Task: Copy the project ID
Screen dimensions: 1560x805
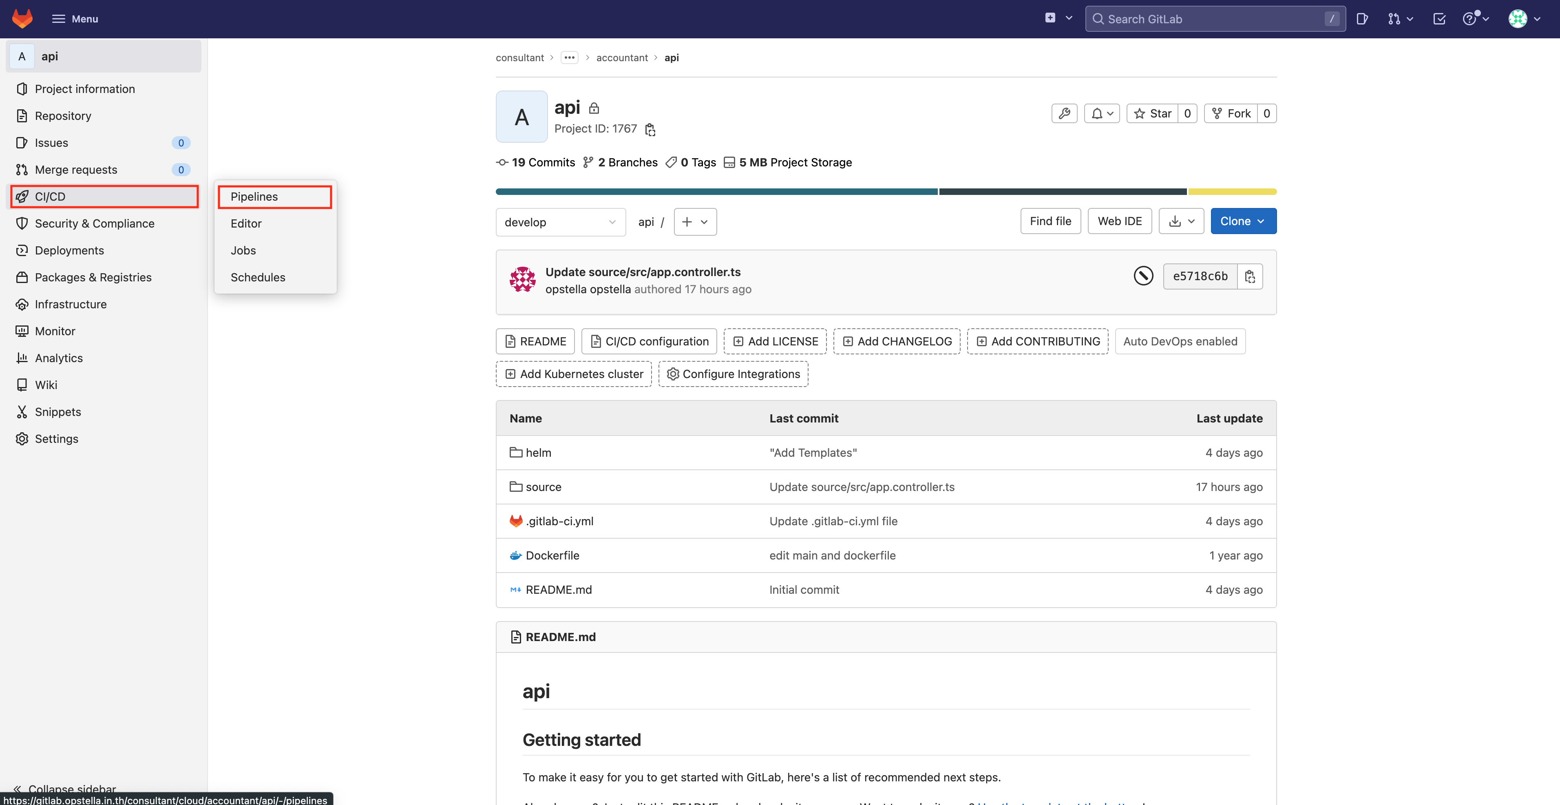Action: [650, 129]
